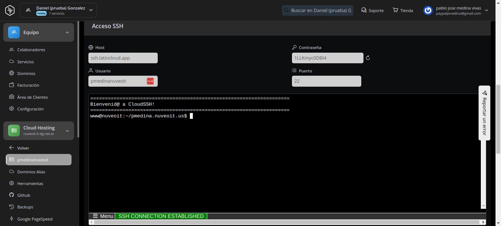The width and height of the screenshot is (501, 226).
Task: Expand the account menu for pablo jose medina
Action: [x=486, y=11]
